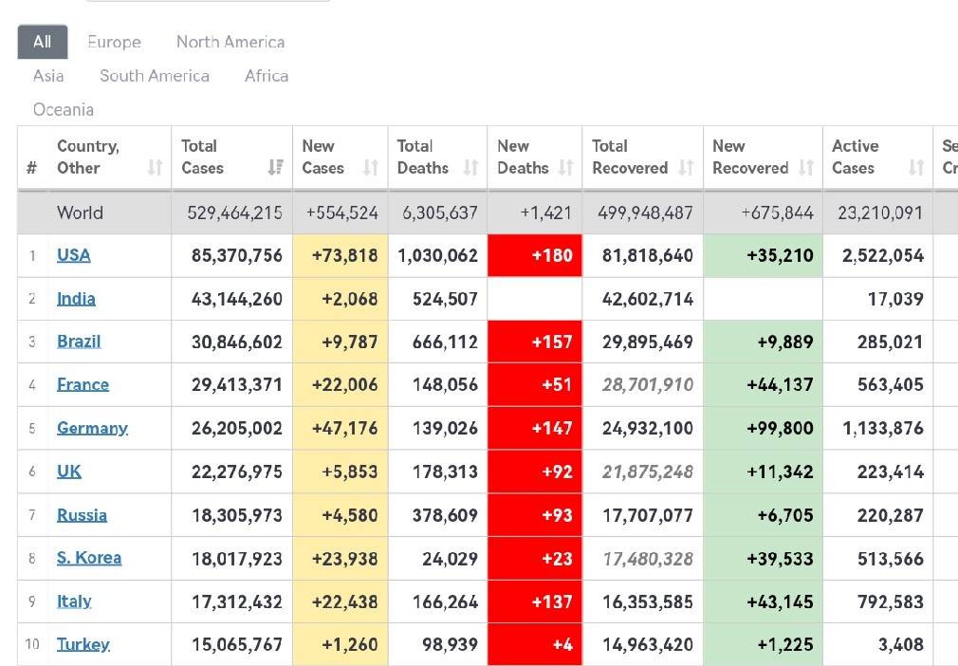Sort by Active Cases arrows icon
The image size is (958, 666).
(915, 168)
